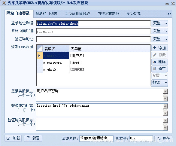The height and width of the screenshot is (146, 176).
Task: Click the 加载 load icon button
Action: click(x=13, y=138)
